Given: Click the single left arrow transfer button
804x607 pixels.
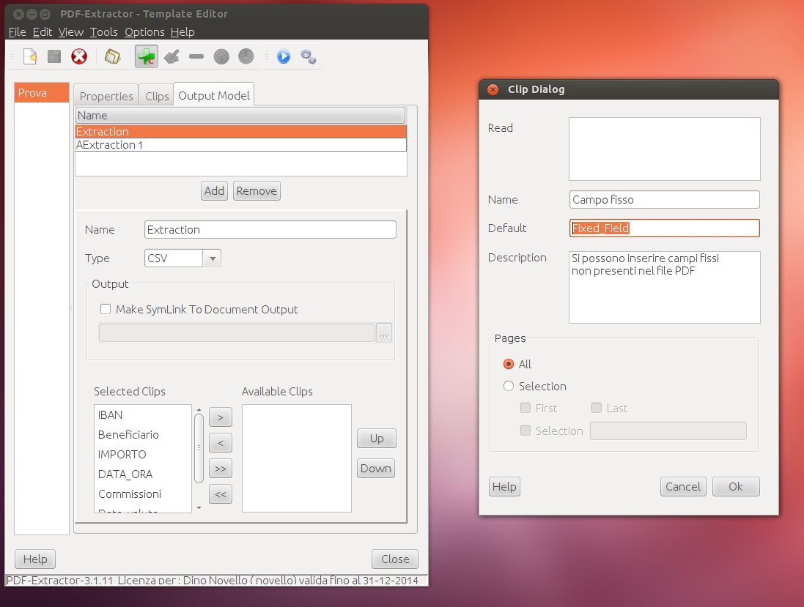Looking at the screenshot, I should click(221, 442).
